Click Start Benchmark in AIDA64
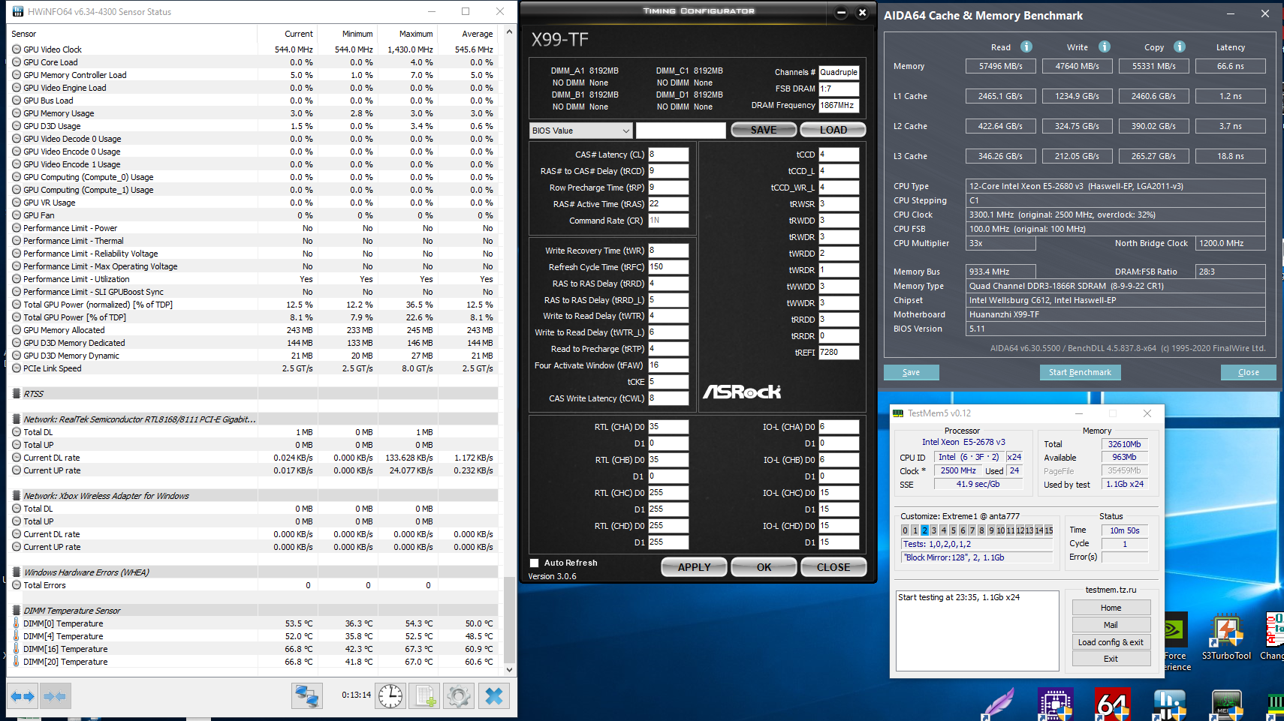This screenshot has width=1284, height=721. 1080,372
